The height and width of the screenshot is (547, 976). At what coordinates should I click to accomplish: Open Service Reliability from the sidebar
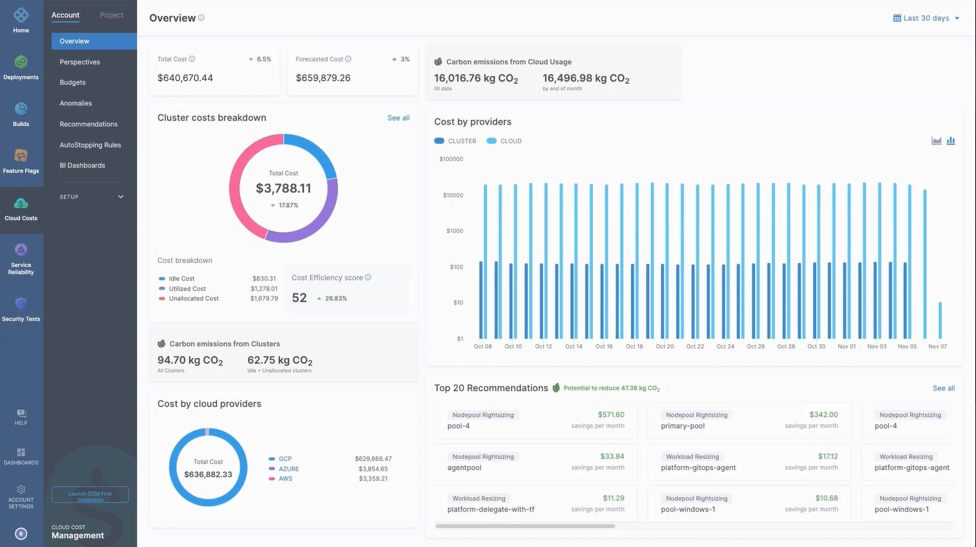coord(20,251)
